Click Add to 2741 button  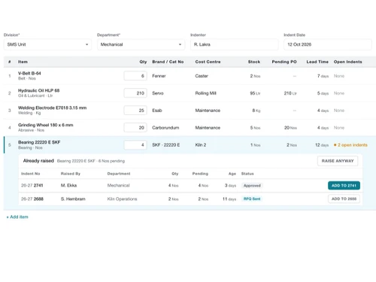pyautogui.click(x=344, y=186)
